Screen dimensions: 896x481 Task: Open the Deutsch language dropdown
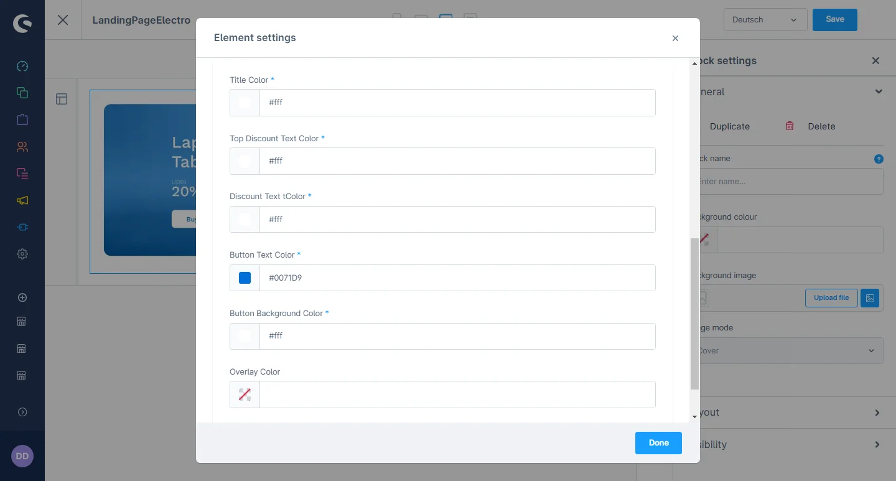765,20
